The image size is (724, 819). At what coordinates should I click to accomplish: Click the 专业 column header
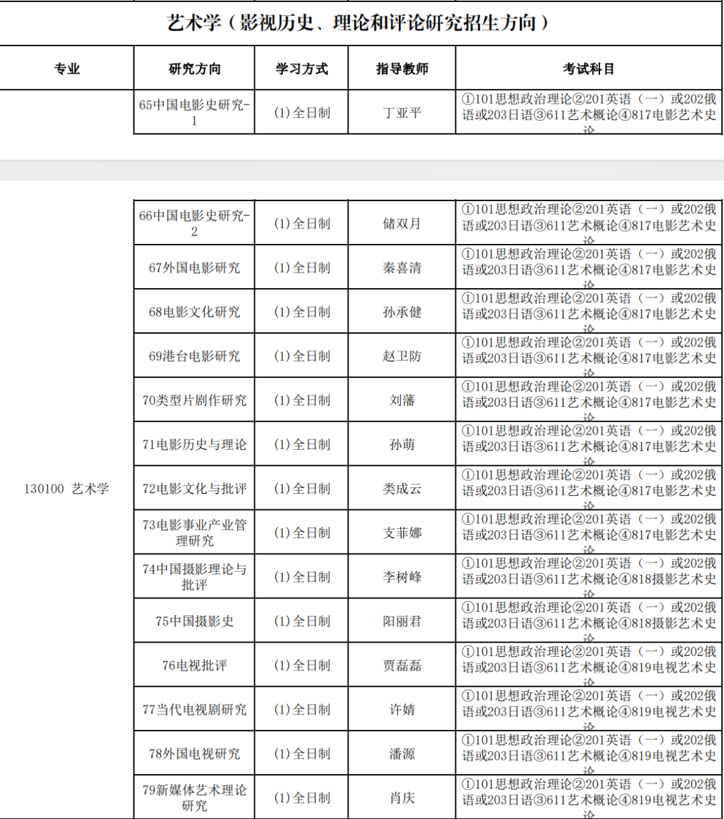[67, 68]
